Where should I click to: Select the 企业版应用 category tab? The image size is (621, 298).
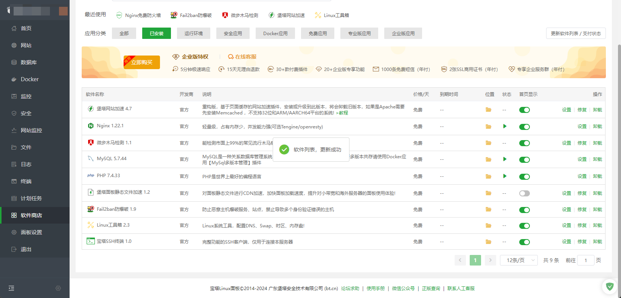pos(403,33)
